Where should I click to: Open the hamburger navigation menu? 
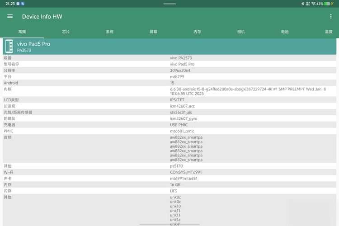click(x=10, y=16)
